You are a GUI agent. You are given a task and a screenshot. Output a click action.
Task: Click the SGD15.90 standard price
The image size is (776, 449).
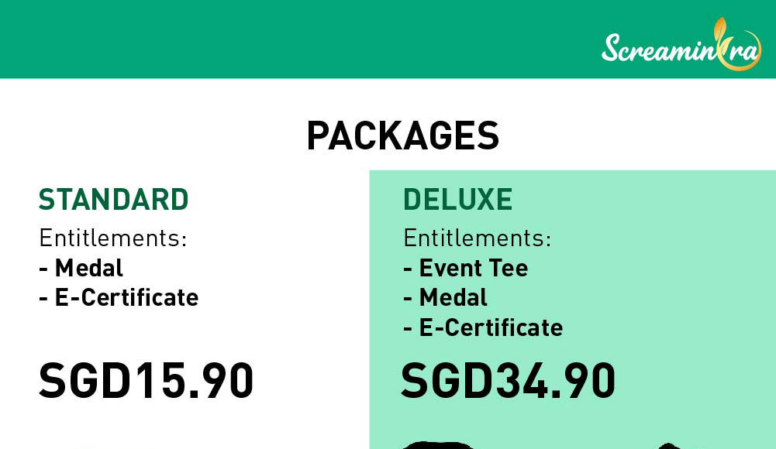click(x=146, y=380)
